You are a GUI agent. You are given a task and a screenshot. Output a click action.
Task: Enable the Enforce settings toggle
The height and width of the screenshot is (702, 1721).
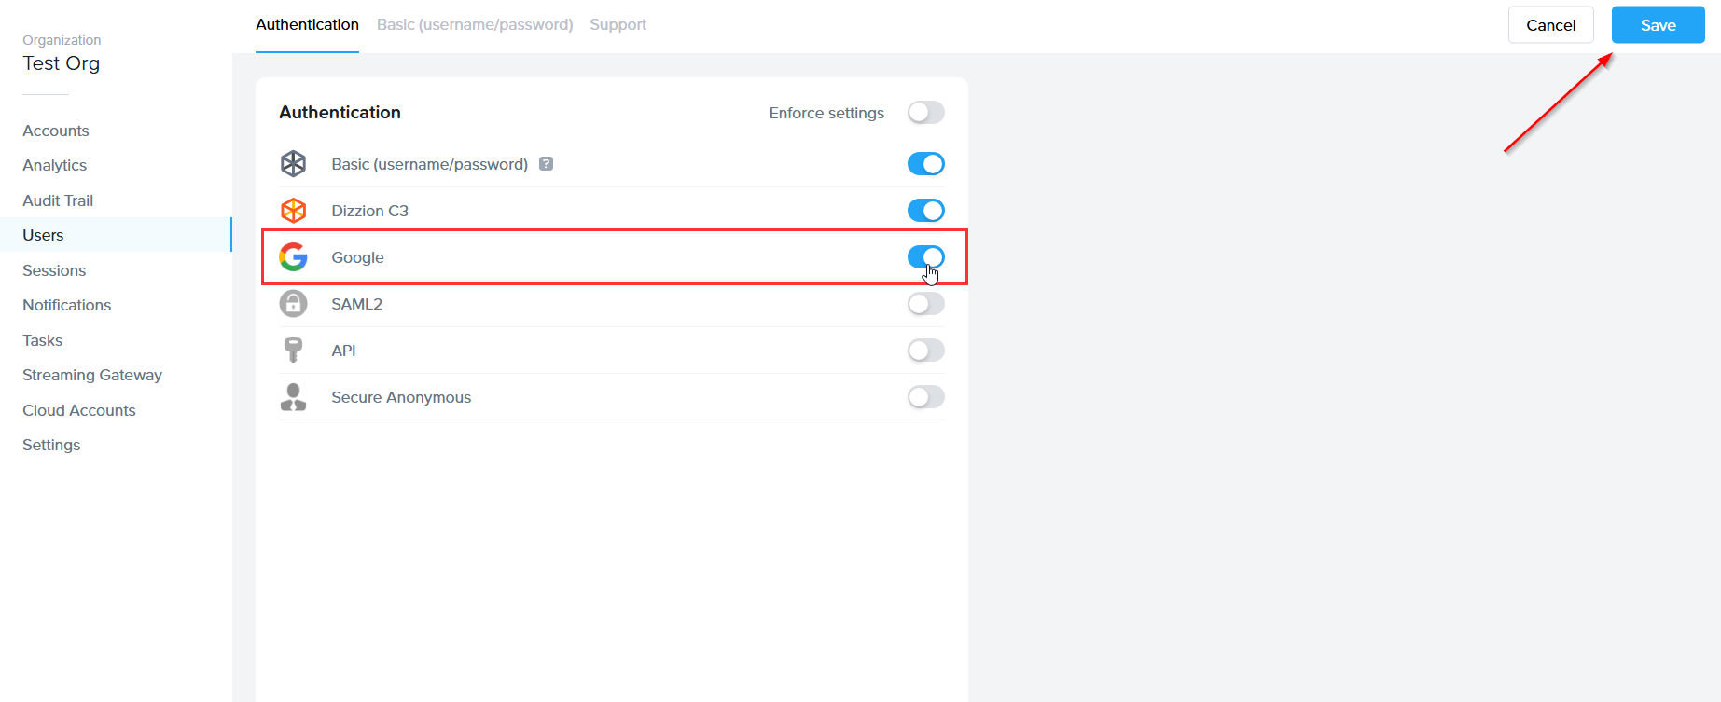pos(925,112)
